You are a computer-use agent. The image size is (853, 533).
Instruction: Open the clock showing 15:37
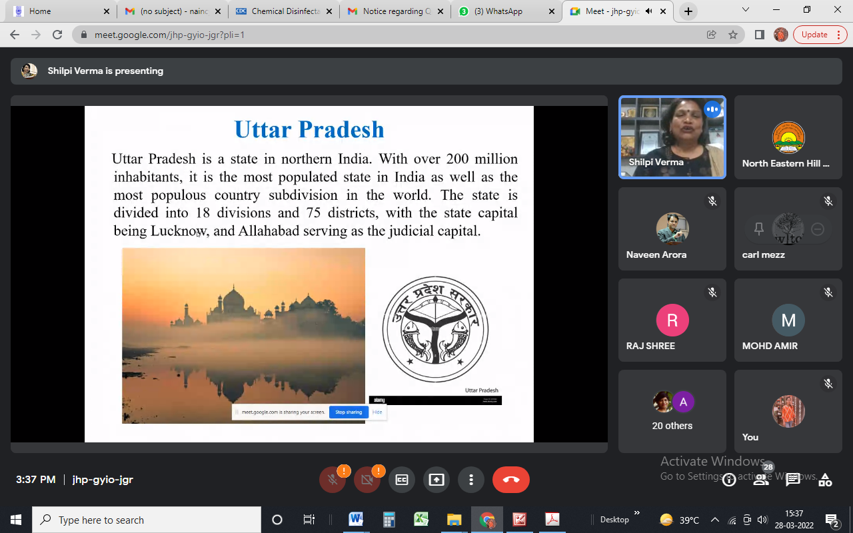[794, 520]
